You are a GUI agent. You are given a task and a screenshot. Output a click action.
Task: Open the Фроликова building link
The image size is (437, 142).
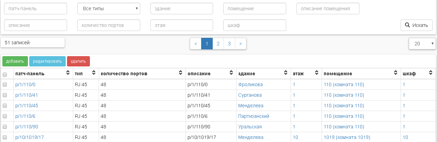click(250, 84)
